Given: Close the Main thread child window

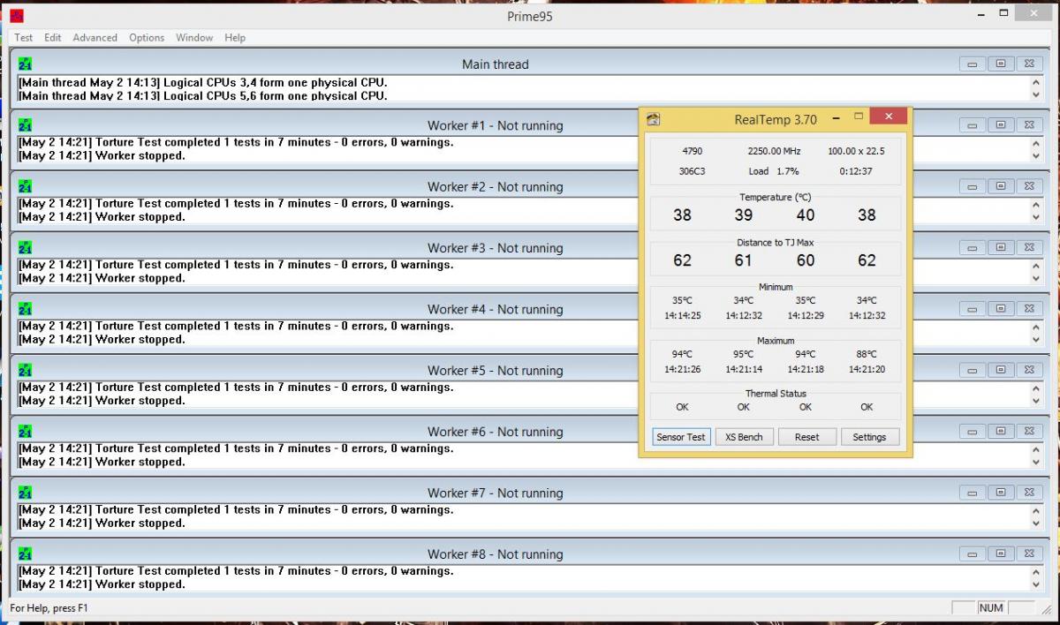Looking at the screenshot, I should pos(1029,64).
